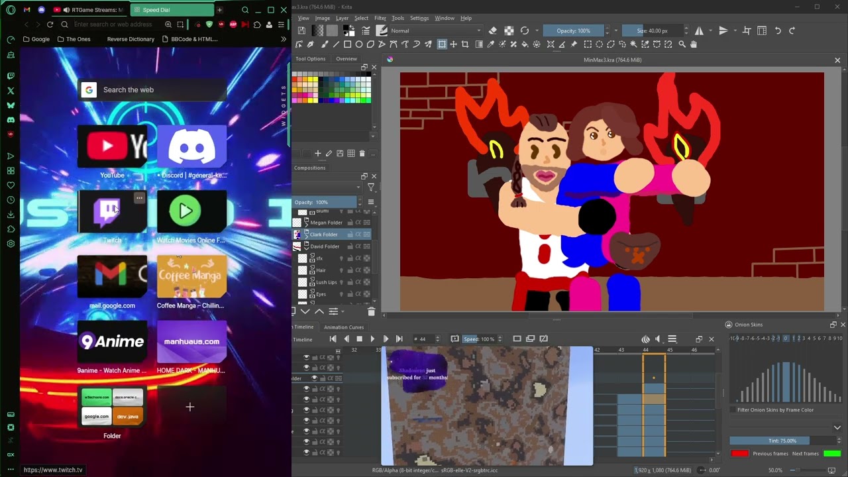Viewport: 848px width, 477px height.
Task: Open layers panel hamburger options menu
Action: (371, 202)
